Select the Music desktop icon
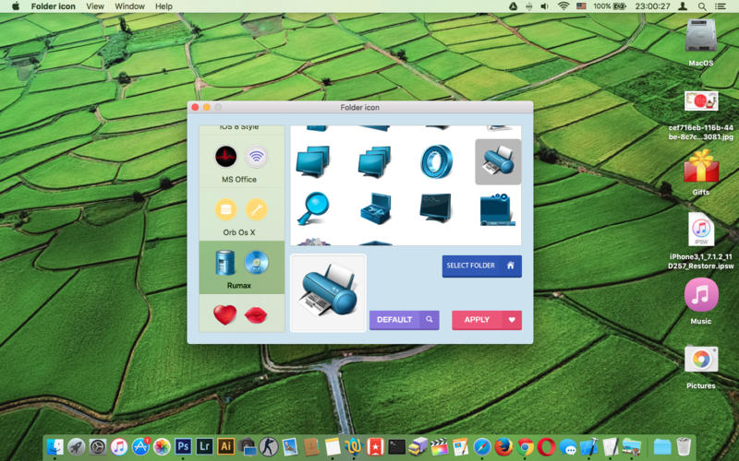Screen dimensions: 739x461 click(701, 301)
